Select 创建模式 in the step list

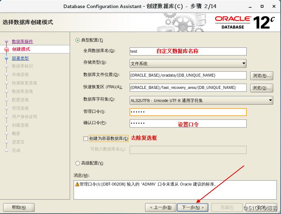click(21, 49)
